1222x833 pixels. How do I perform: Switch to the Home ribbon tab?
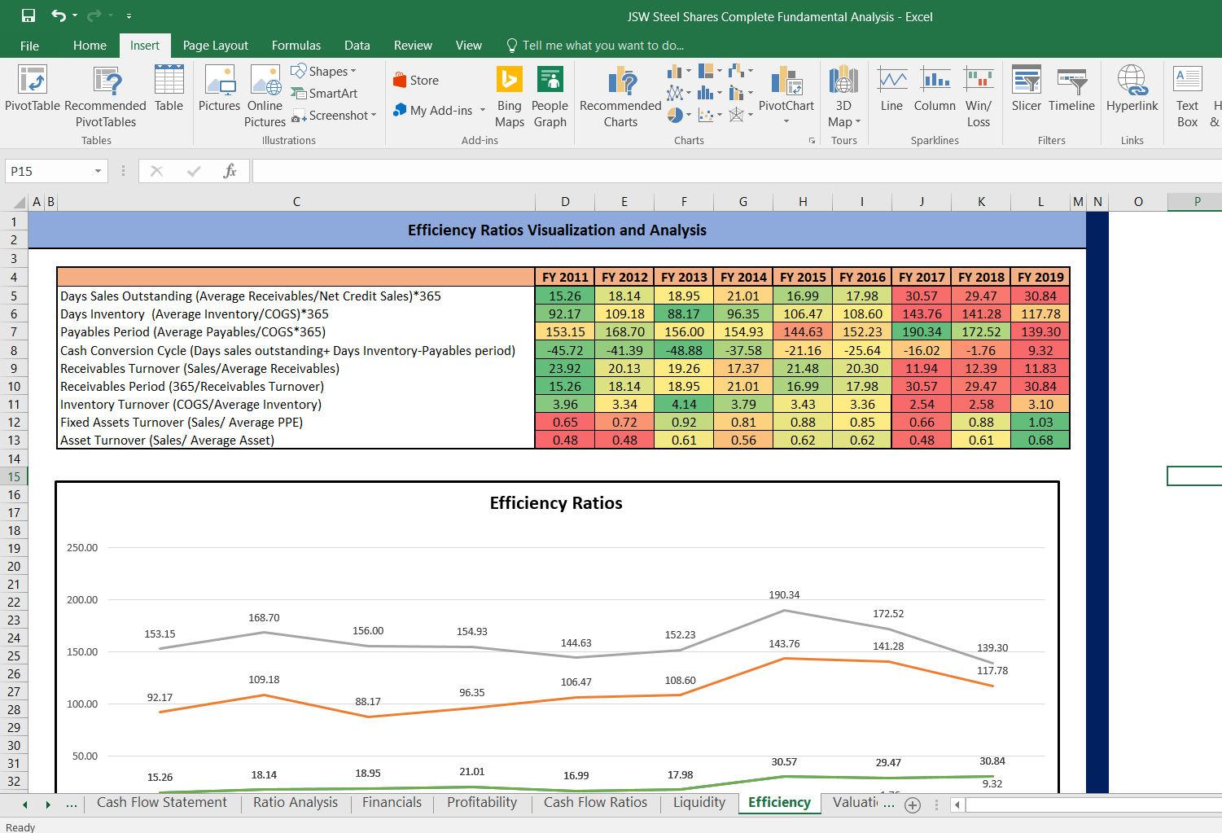(x=90, y=46)
